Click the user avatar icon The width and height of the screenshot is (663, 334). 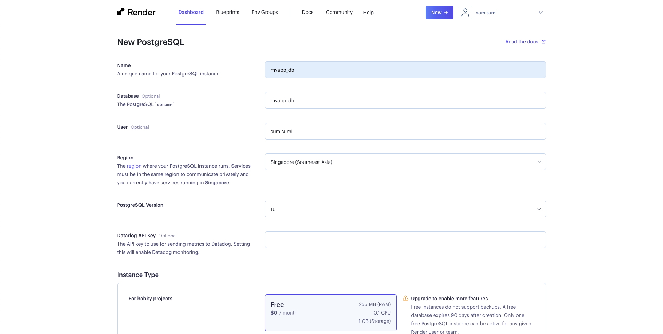(465, 13)
